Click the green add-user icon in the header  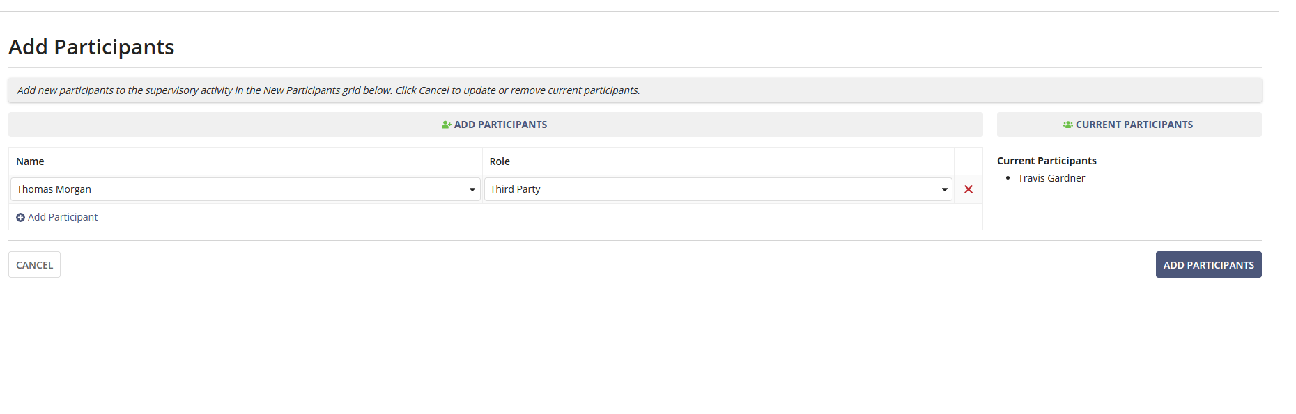tap(446, 125)
